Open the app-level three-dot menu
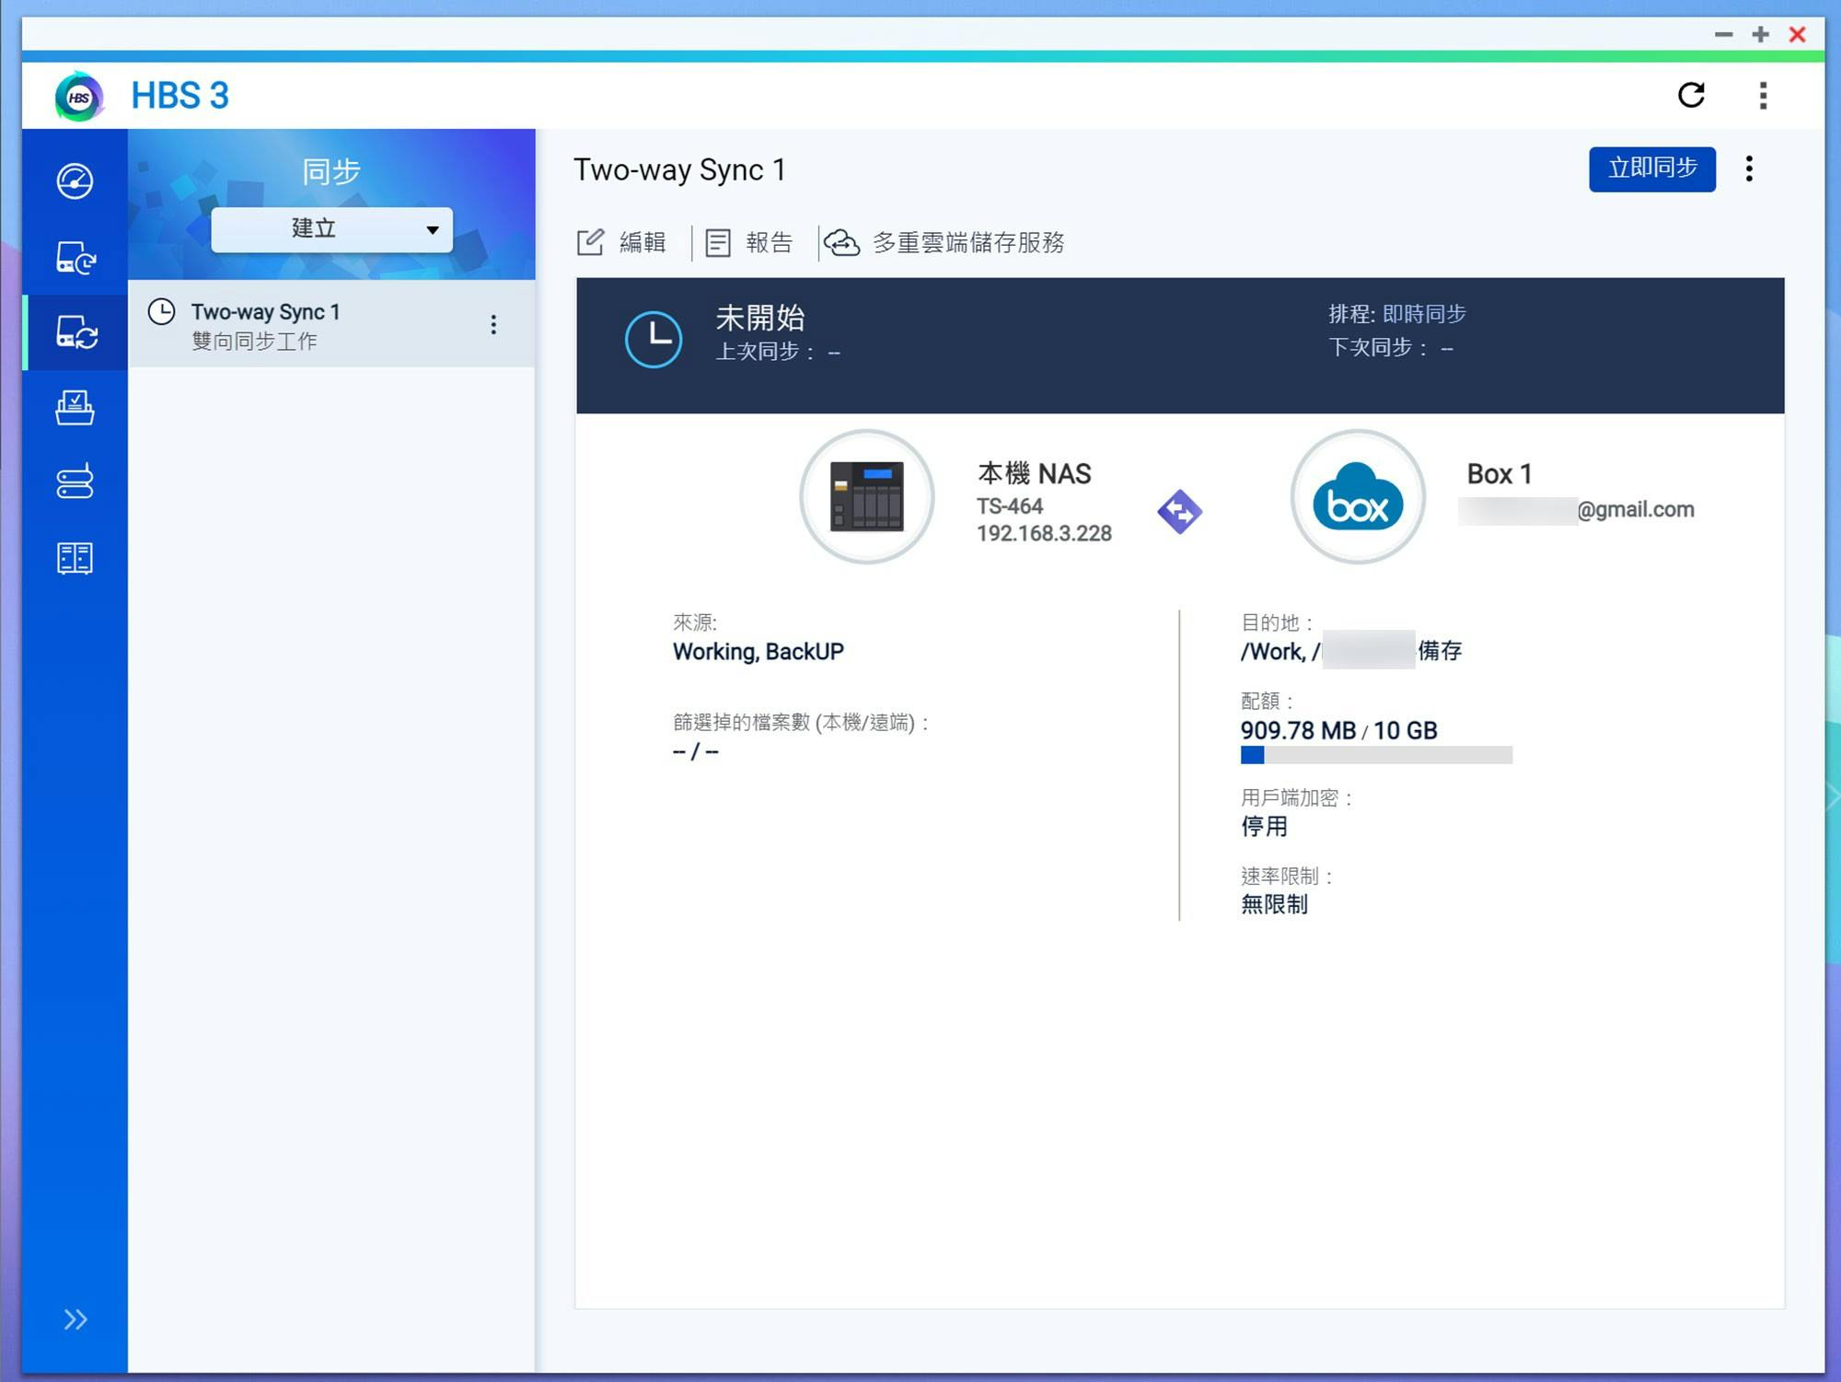Image resolution: width=1841 pixels, height=1382 pixels. (x=1763, y=95)
